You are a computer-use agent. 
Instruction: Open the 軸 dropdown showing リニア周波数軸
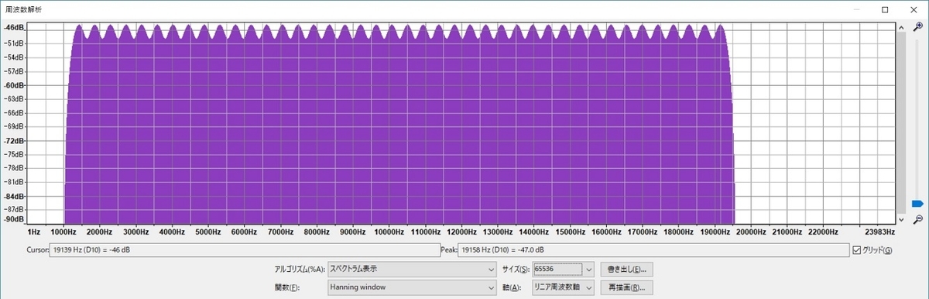[563, 288]
